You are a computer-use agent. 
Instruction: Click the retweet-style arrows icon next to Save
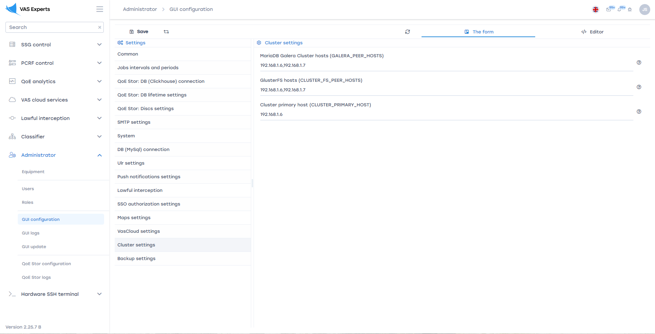tap(166, 32)
